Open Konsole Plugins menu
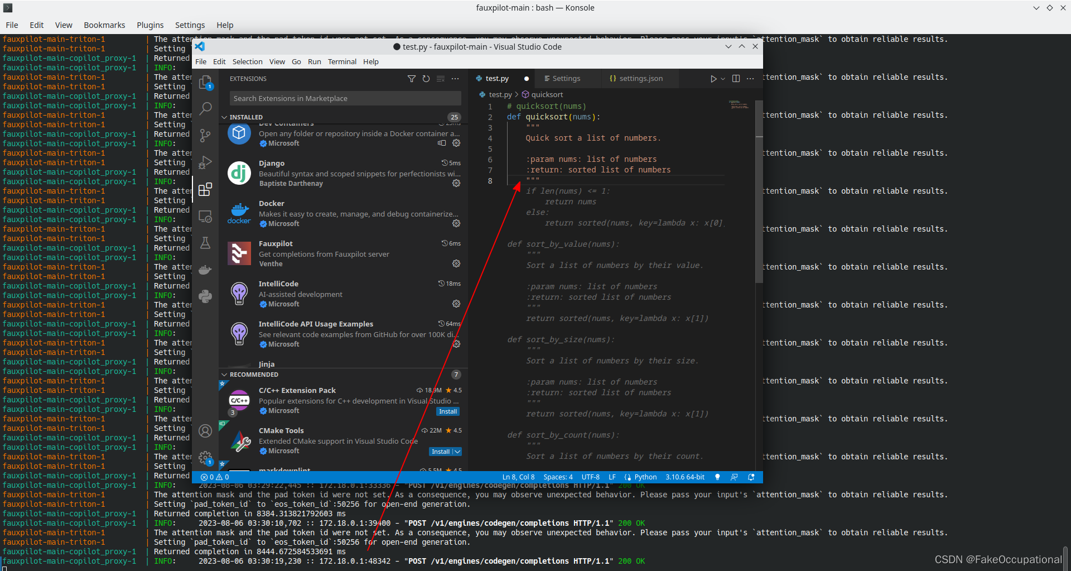The image size is (1071, 571). pos(150,25)
